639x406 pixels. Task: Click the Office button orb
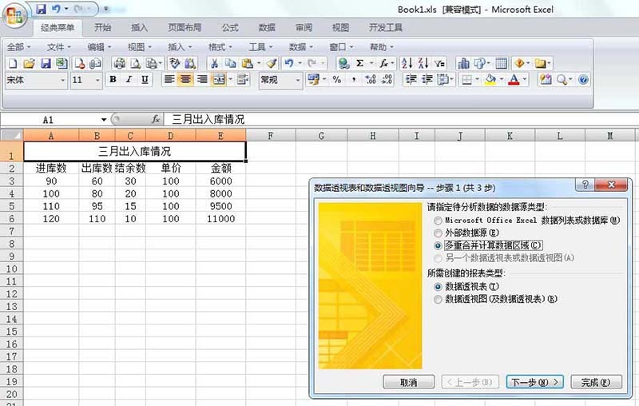[x=14, y=15]
